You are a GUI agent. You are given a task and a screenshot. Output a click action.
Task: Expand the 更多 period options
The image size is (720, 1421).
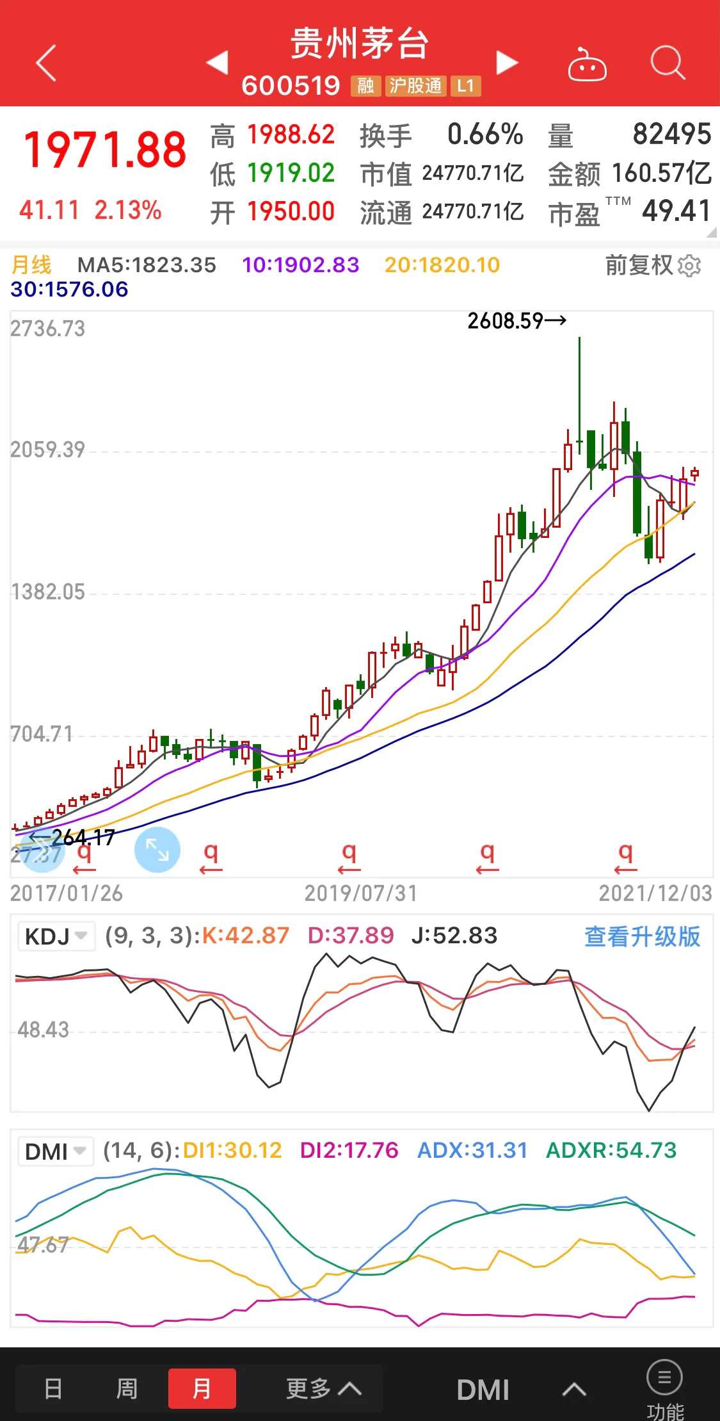point(324,1388)
